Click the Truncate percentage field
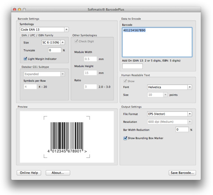213x195 pixels. point(54,50)
